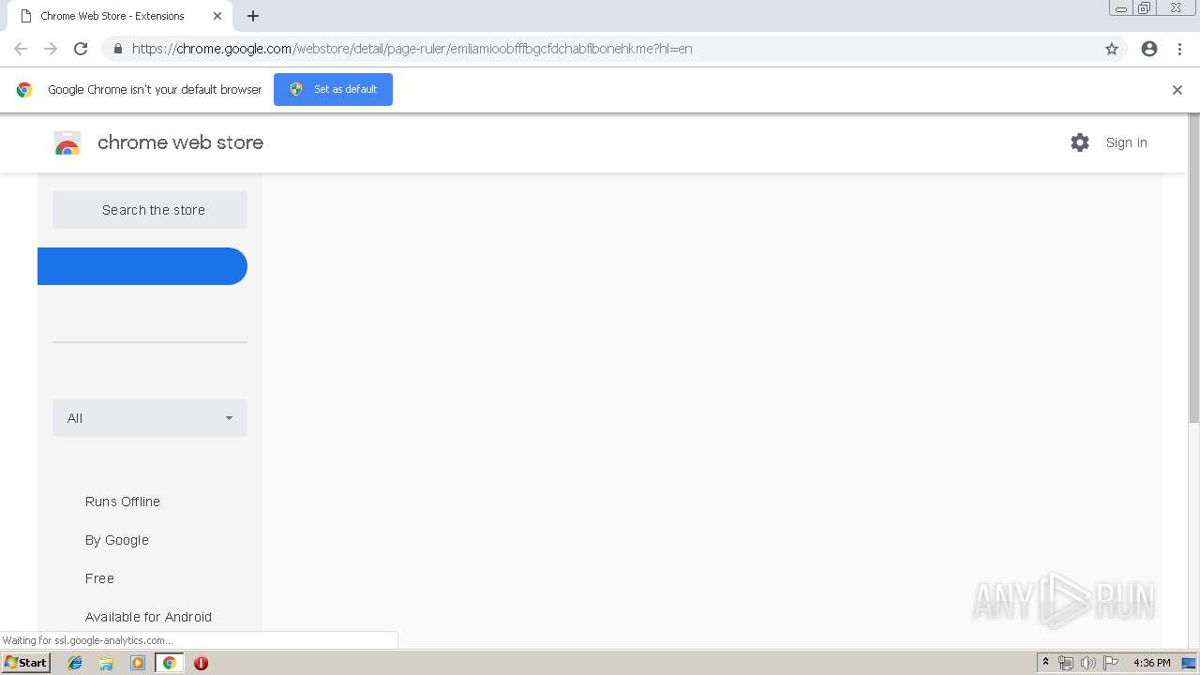View site security lock info
Viewport: 1200px width, 675px height.
click(117, 49)
